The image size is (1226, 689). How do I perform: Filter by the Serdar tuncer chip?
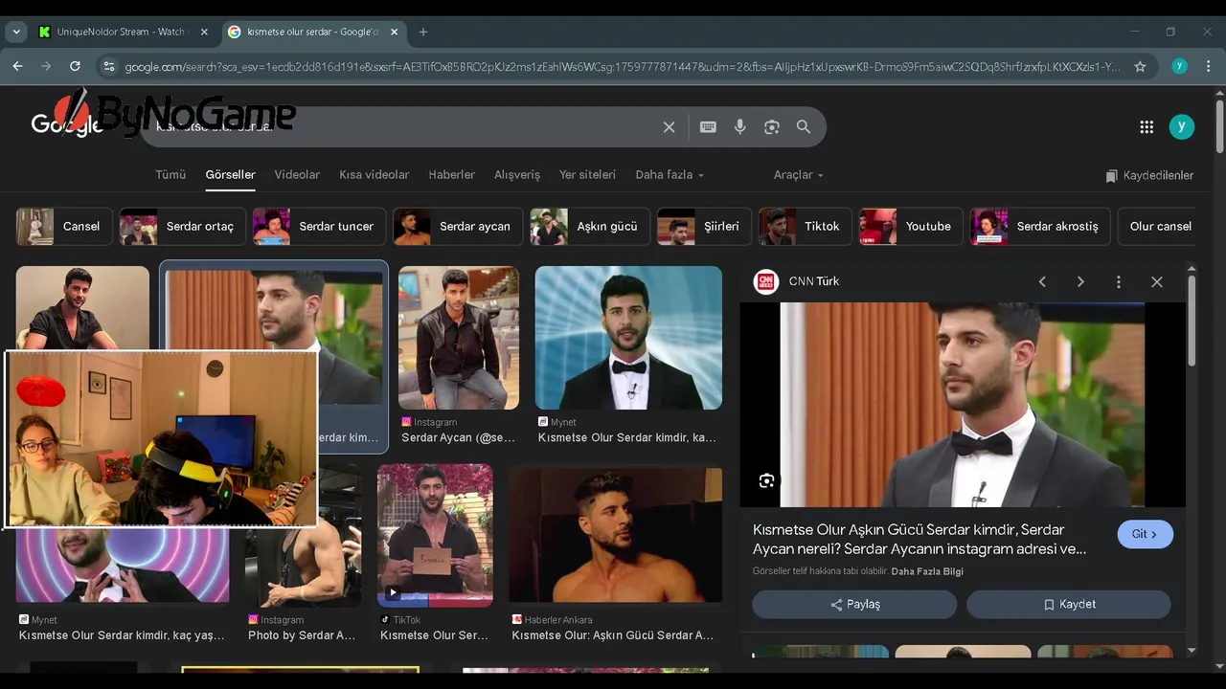point(319,227)
